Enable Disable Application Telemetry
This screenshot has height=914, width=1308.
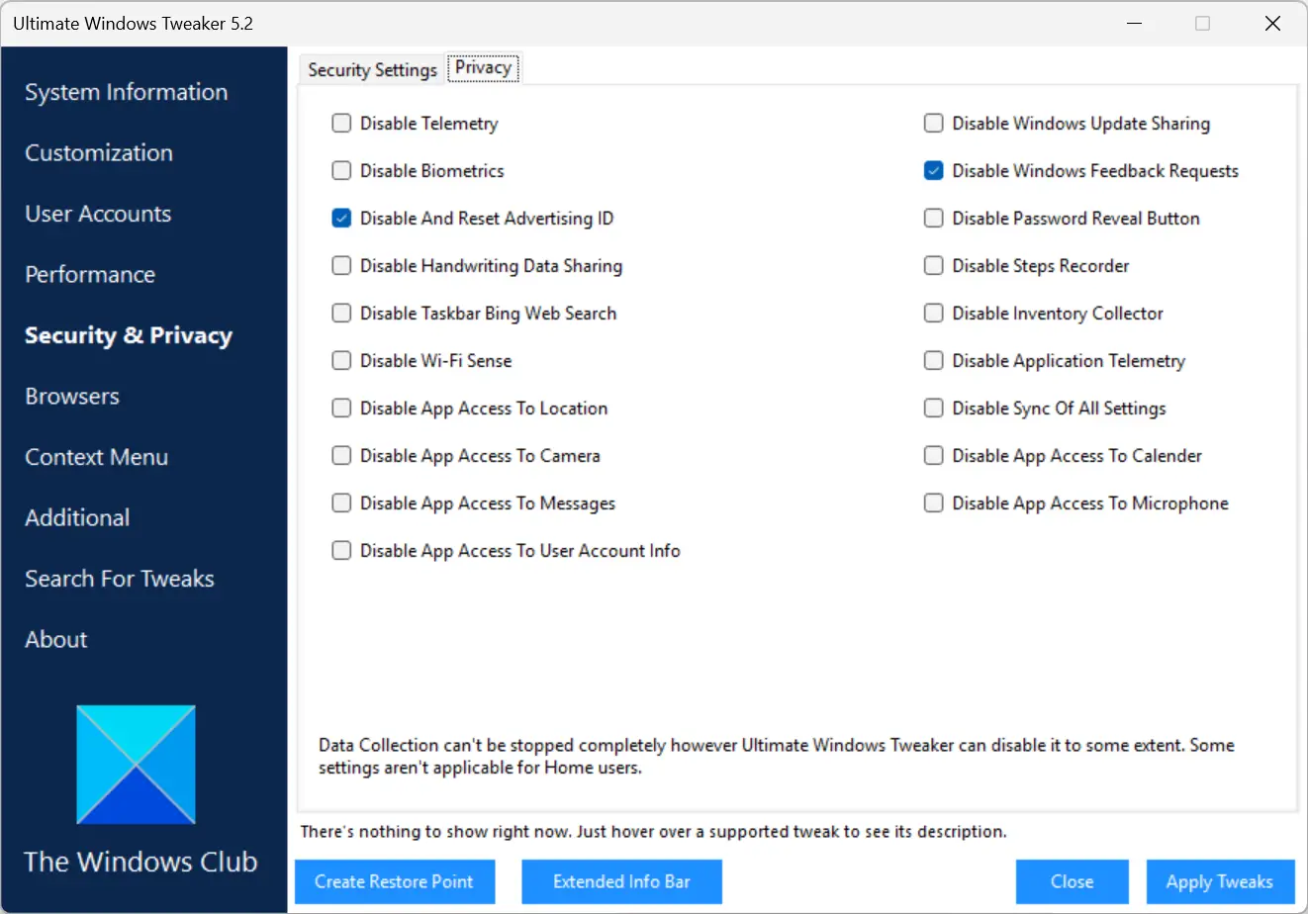click(x=933, y=361)
